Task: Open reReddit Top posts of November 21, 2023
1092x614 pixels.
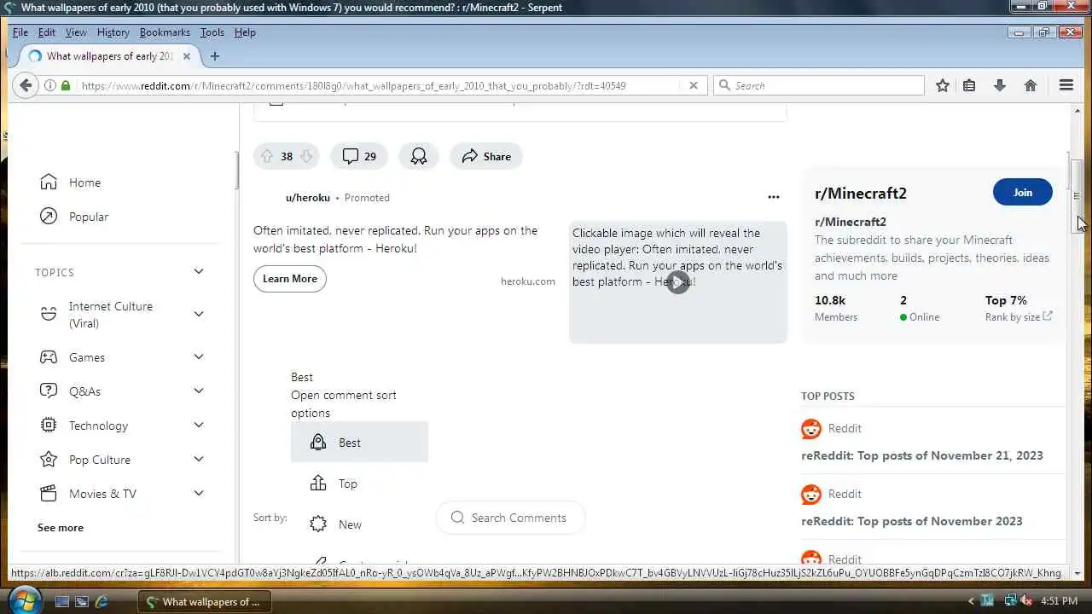Action: pos(922,455)
